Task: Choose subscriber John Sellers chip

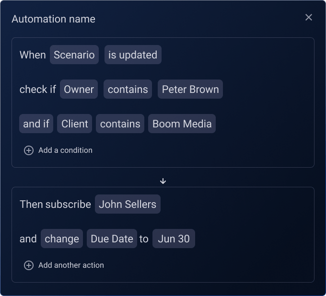Action: coord(128,204)
